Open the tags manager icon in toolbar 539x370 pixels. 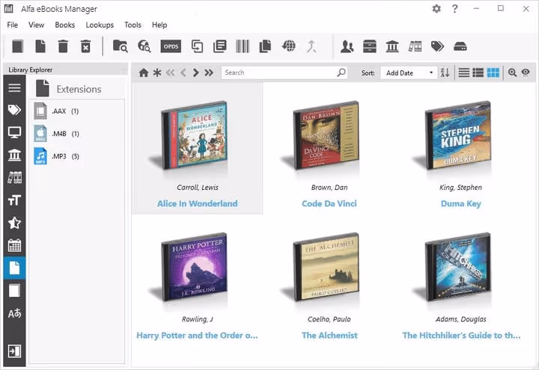[x=437, y=46]
